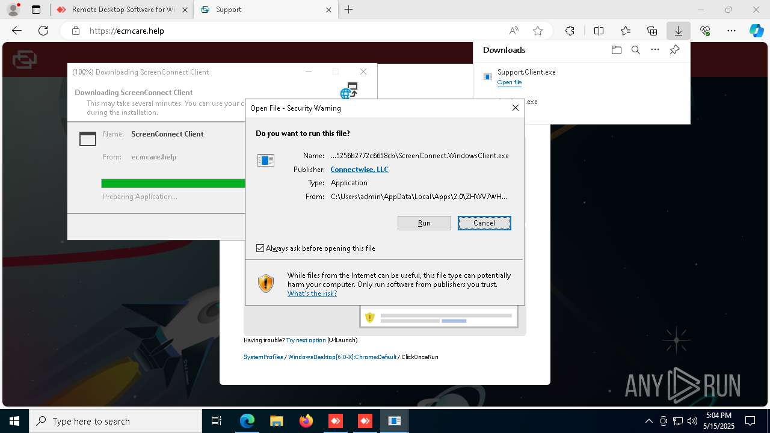Close the Remote Desktop Software tab
The height and width of the screenshot is (433, 770).
184,10
